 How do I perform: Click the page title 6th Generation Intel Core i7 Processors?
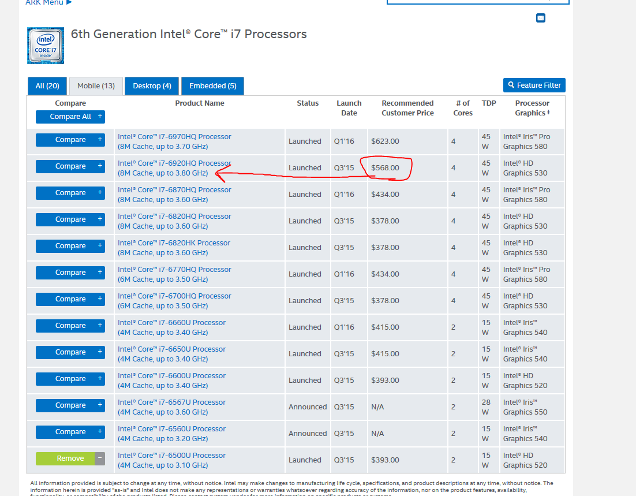coord(189,34)
